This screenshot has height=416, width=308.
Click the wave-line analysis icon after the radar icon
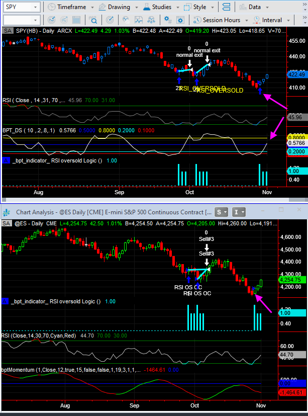[126, 20]
